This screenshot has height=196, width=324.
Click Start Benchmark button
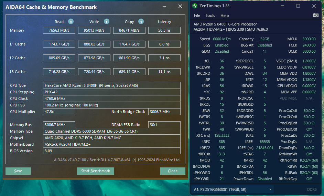pos(96,171)
